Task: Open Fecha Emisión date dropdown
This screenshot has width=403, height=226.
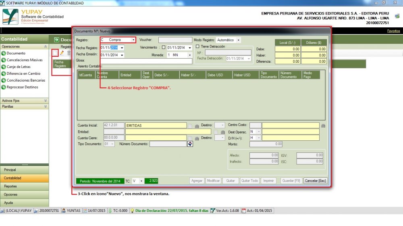Action: [x=122, y=55]
